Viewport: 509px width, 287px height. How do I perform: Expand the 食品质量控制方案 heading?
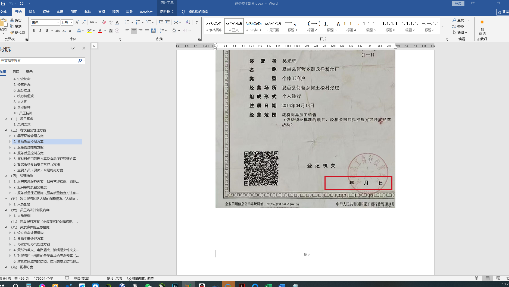[10, 141]
